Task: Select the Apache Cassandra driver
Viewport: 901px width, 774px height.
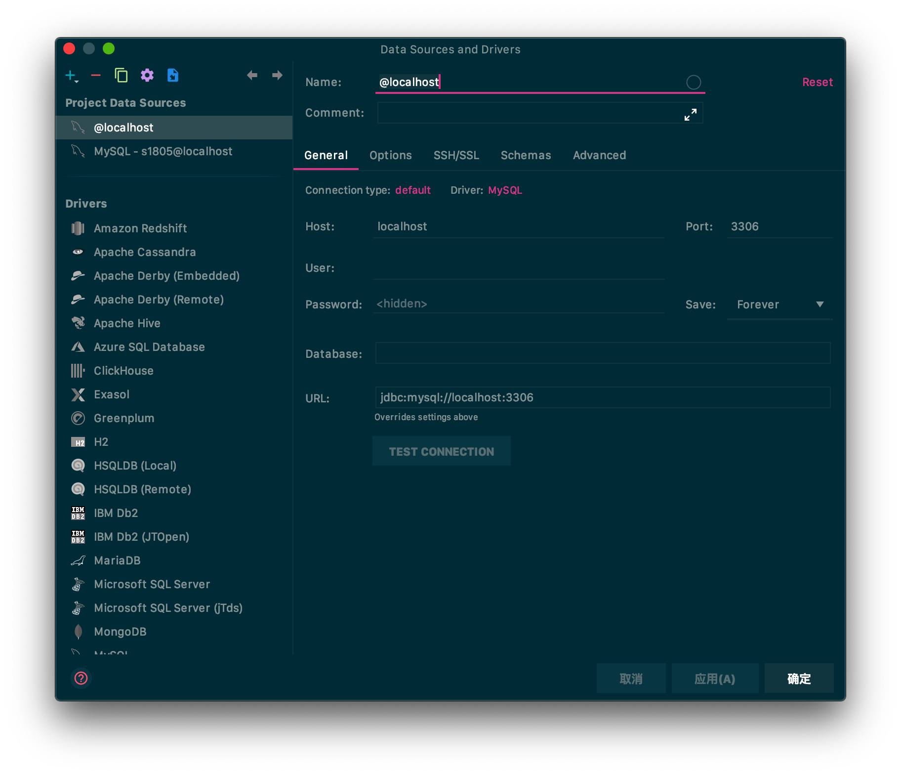Action: tap(174, 252)
